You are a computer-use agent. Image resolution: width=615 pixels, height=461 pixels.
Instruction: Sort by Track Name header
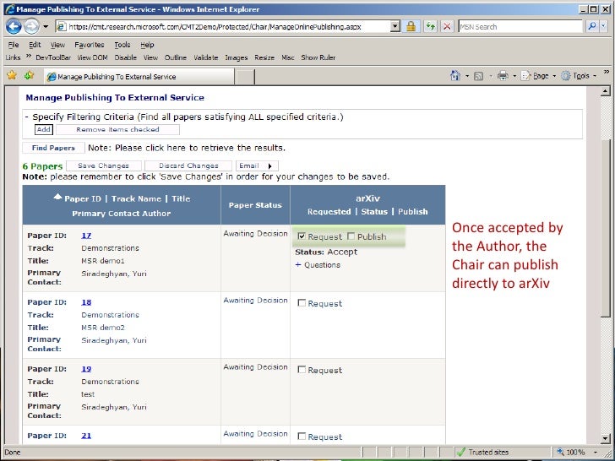136,198
